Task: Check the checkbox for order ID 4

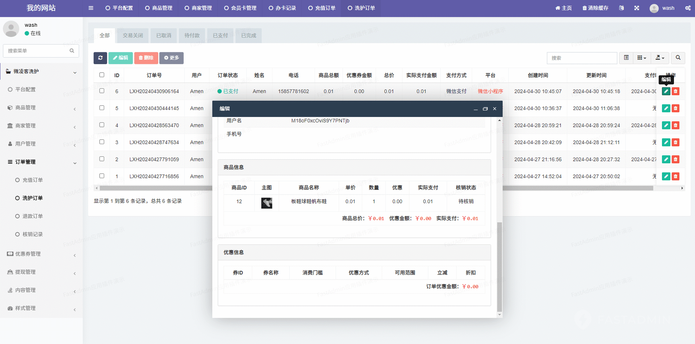Action: click(102, 125)
